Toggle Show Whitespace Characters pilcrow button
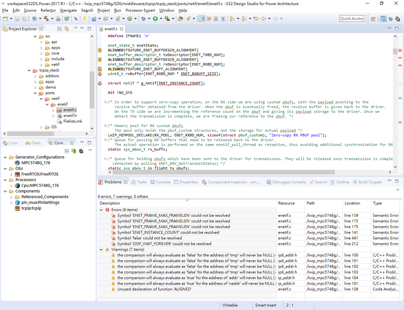Screen dimensions: 404x310 223,19
